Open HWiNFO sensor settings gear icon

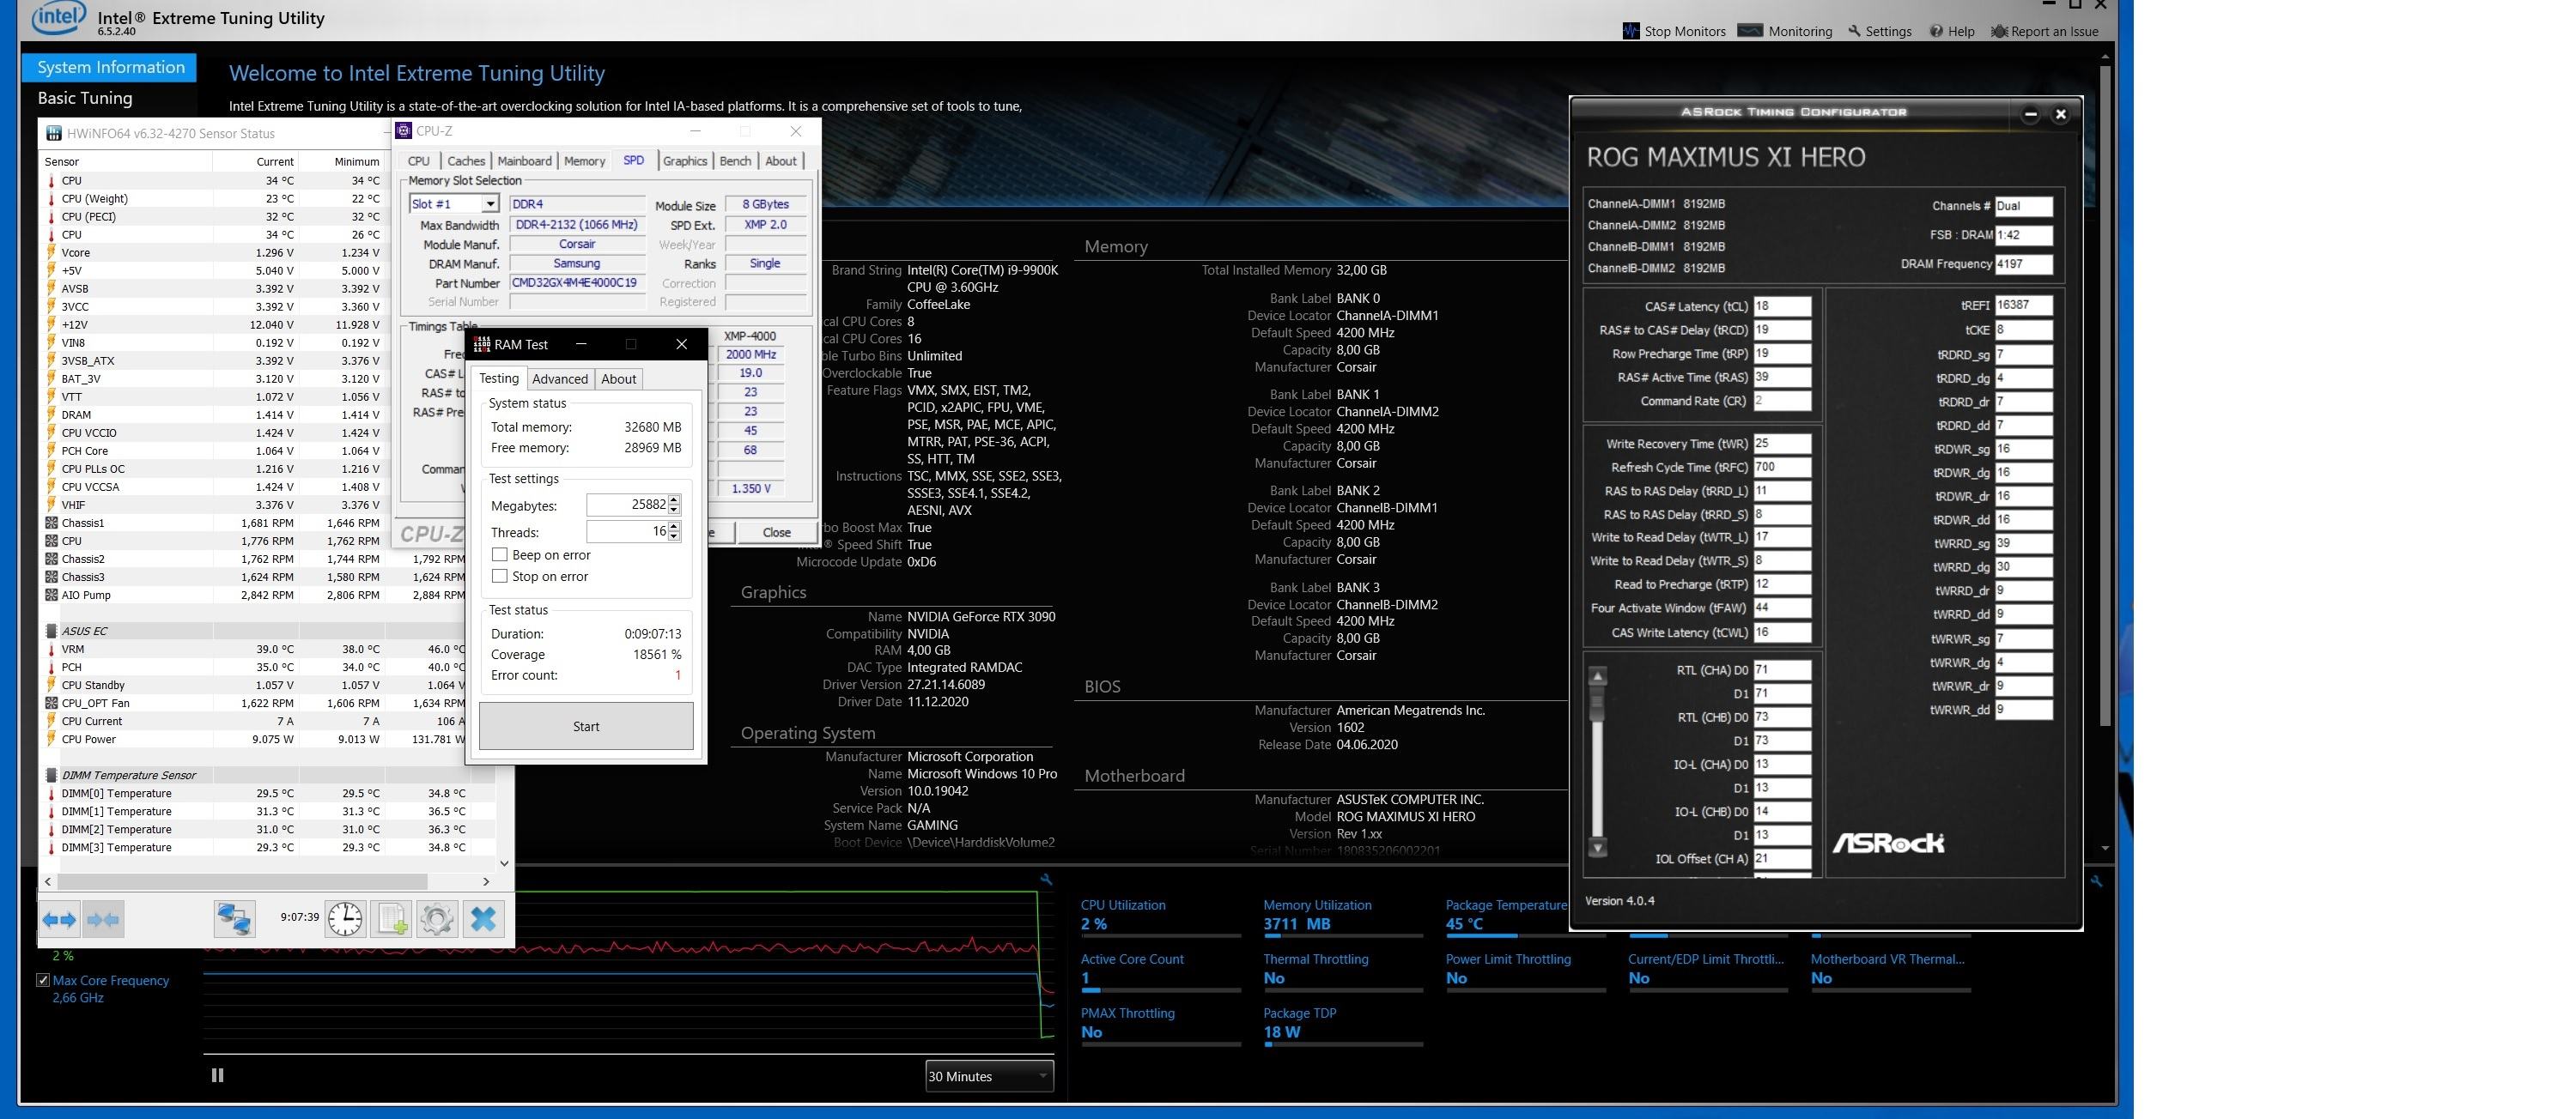click(437, 919)
